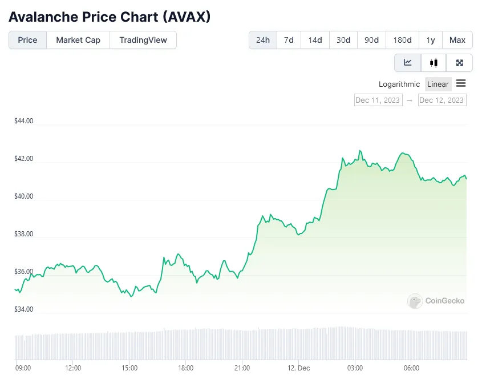This screenshot has width=482, height=387.
Task: Click the Max range button
Action: click(x=457, y=40)
